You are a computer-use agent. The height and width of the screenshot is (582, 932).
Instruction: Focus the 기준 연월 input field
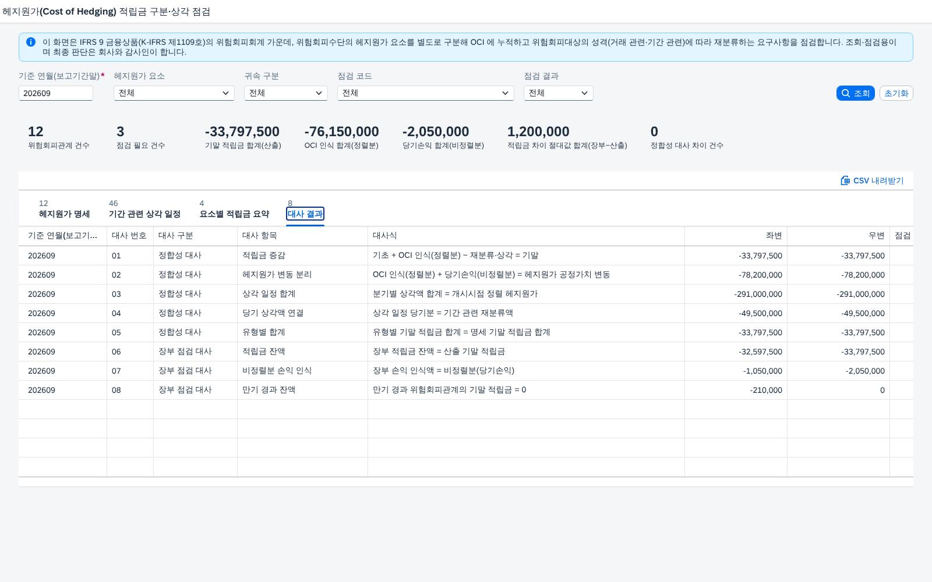pyautogui.click(x=56, y=93)
